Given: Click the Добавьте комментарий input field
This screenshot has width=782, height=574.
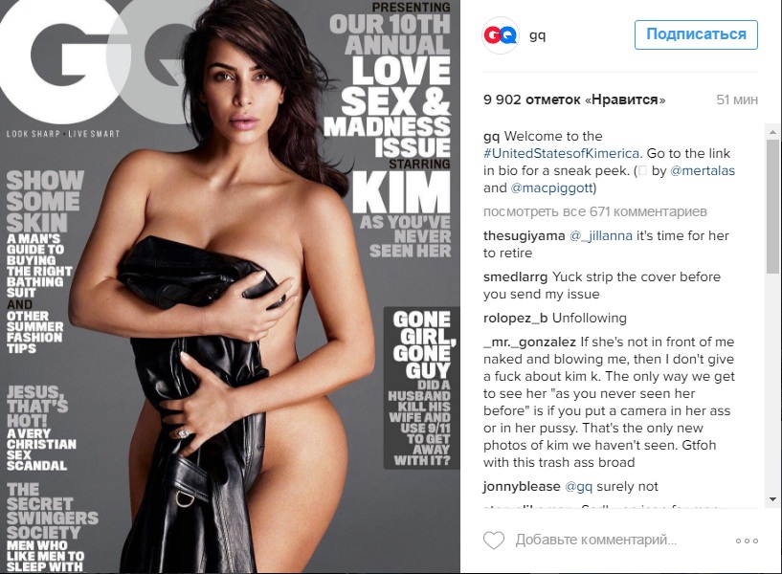Looking at the screenshot, I should click(x=596, y=540).
